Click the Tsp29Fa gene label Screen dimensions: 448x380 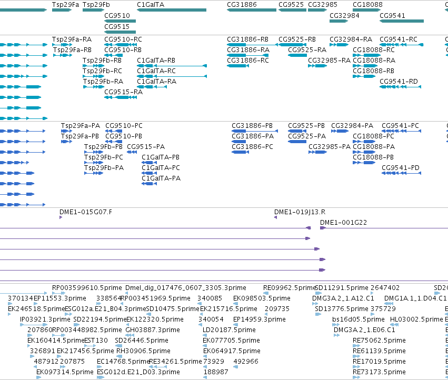point(65,5)
